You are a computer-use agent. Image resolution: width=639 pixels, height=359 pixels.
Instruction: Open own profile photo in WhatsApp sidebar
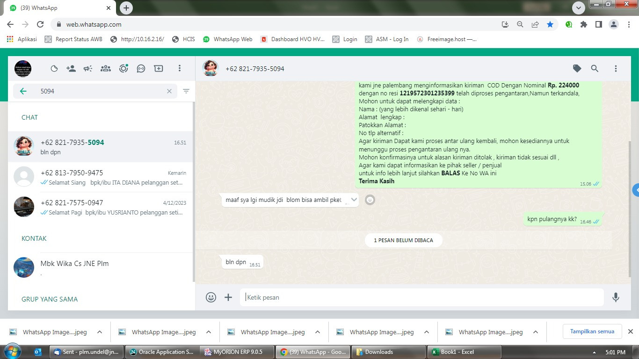[23, 69]
